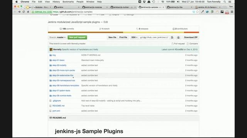Open the step-06-handlebars-templates folder
The height and width of the screenshot is (138, 247).
tap(66, 85)
